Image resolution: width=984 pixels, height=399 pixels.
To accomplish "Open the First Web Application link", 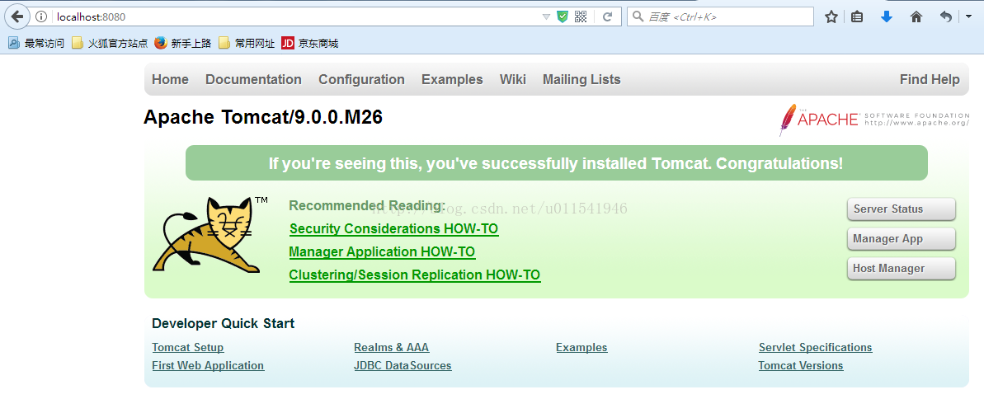I will point(208,366).
